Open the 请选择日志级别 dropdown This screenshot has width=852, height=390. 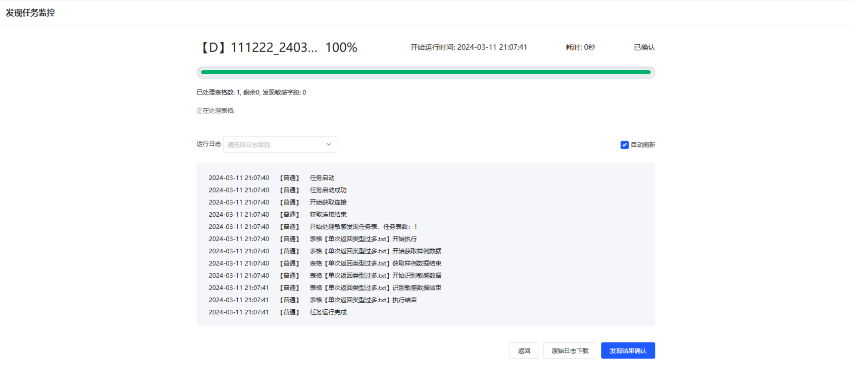pyautogui.click(x=280, y=144)
